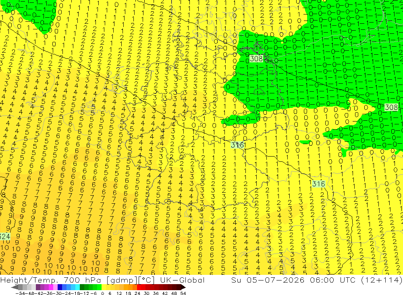Click the red swatch above legend value 24

click(x=139, y=287)
